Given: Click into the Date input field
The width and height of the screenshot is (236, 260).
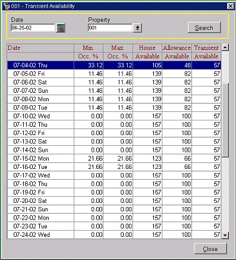Looking at the screenshot, I should [x=33, y=28].
